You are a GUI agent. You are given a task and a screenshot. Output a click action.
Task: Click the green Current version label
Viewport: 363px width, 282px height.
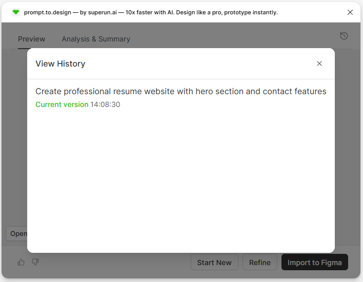click(x=62, y=104)
